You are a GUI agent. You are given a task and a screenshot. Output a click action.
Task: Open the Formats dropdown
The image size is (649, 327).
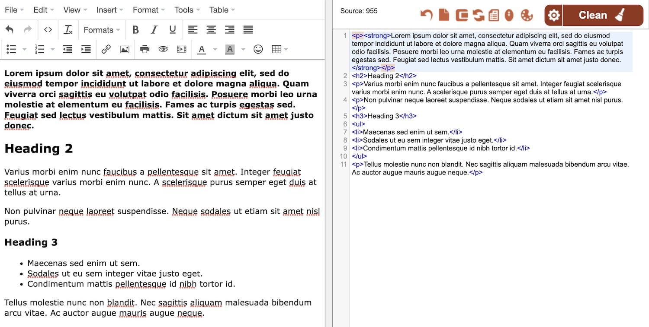point(102,30)
